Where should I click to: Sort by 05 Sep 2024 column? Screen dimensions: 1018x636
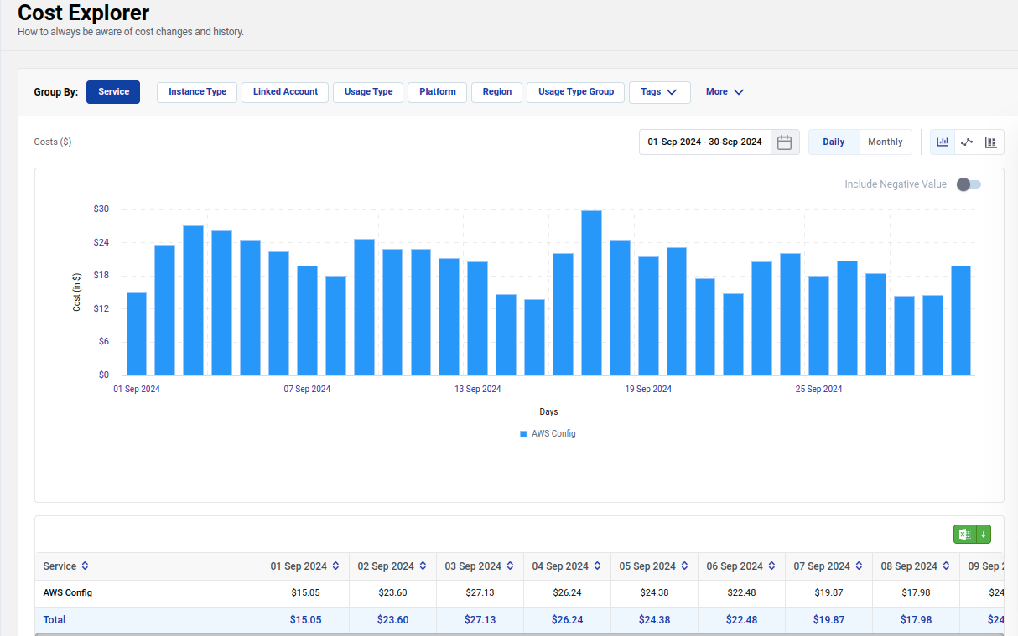coord(684,566)
